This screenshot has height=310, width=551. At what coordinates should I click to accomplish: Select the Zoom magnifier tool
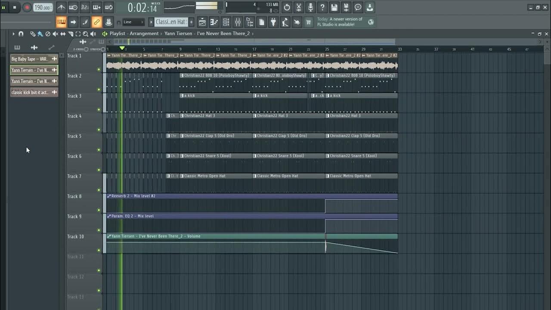[85, 34]
